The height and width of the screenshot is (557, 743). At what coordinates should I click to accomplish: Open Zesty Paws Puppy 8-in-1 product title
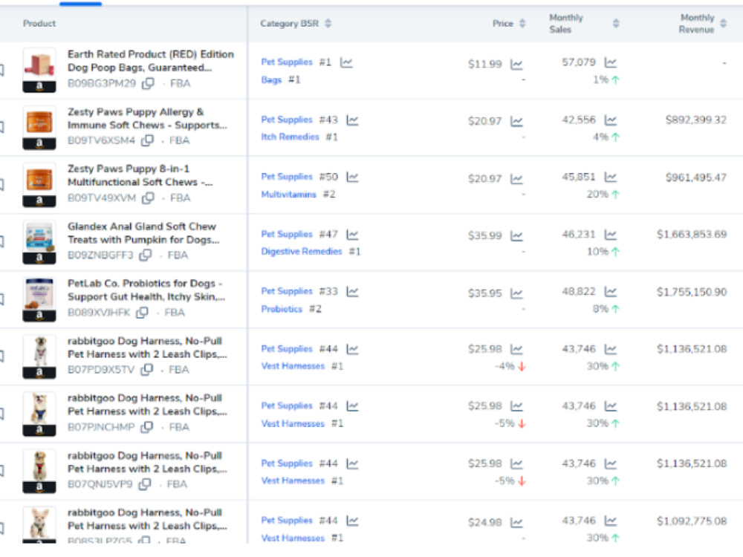coord(140,175)
